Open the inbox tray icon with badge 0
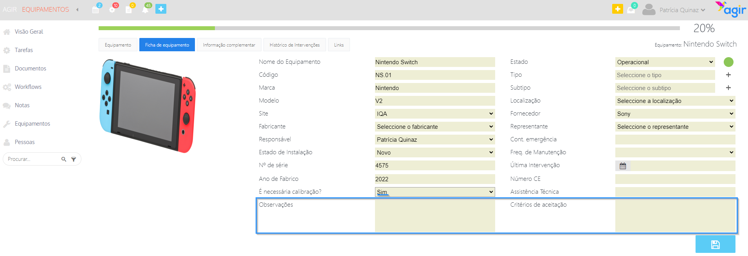The image size is (748, 256). coord(631,10)
